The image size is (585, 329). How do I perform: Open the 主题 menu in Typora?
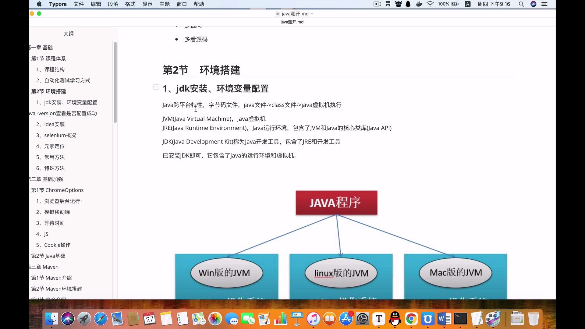pos(164,4)
